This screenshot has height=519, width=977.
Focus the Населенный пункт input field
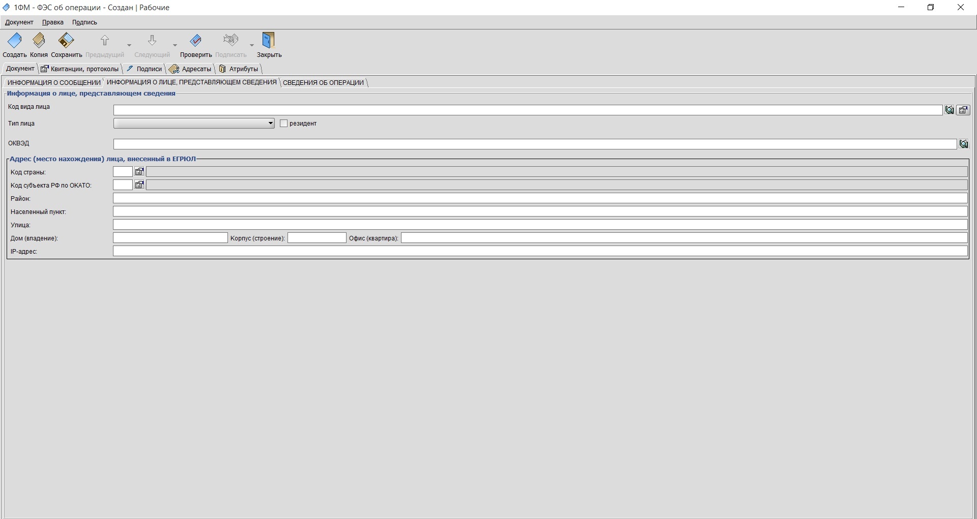coord(540,211)
